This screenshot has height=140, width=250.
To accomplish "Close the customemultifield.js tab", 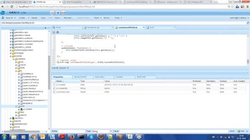I will click(143, 27).
